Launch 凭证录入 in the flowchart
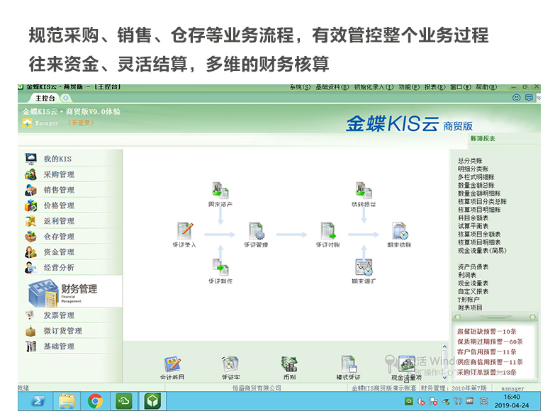 [184, 235]
